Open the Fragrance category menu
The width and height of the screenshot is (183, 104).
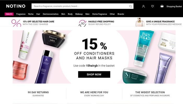pyautogui.click(x=21, y=14)
